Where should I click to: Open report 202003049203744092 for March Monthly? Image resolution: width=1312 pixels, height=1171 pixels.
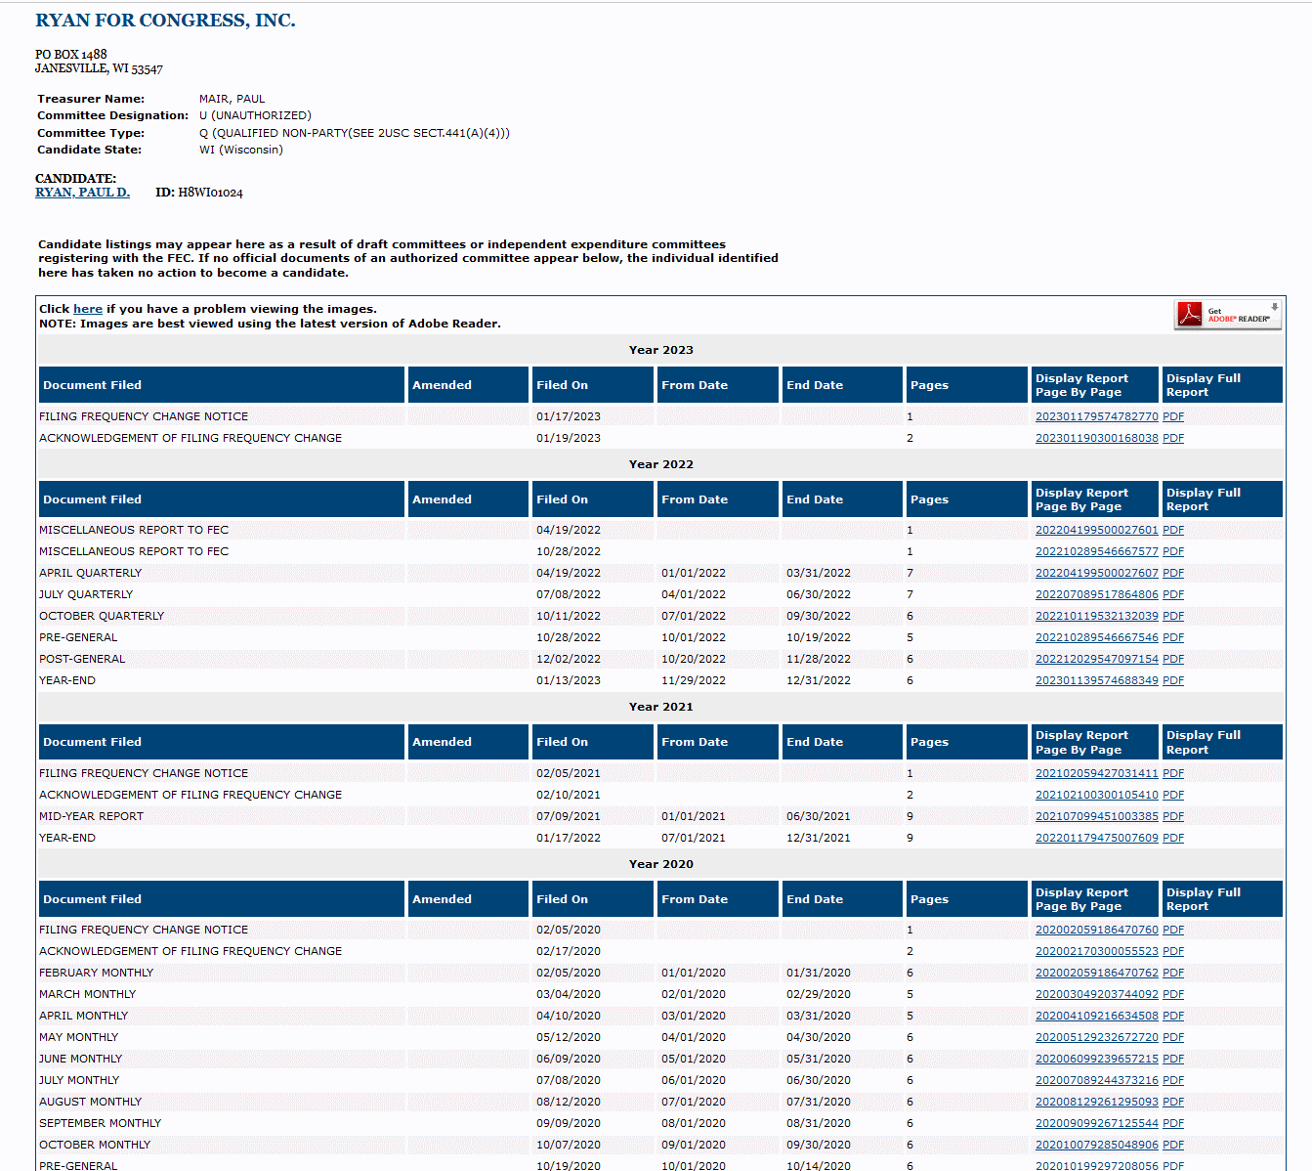click(x=1096, y=994)
